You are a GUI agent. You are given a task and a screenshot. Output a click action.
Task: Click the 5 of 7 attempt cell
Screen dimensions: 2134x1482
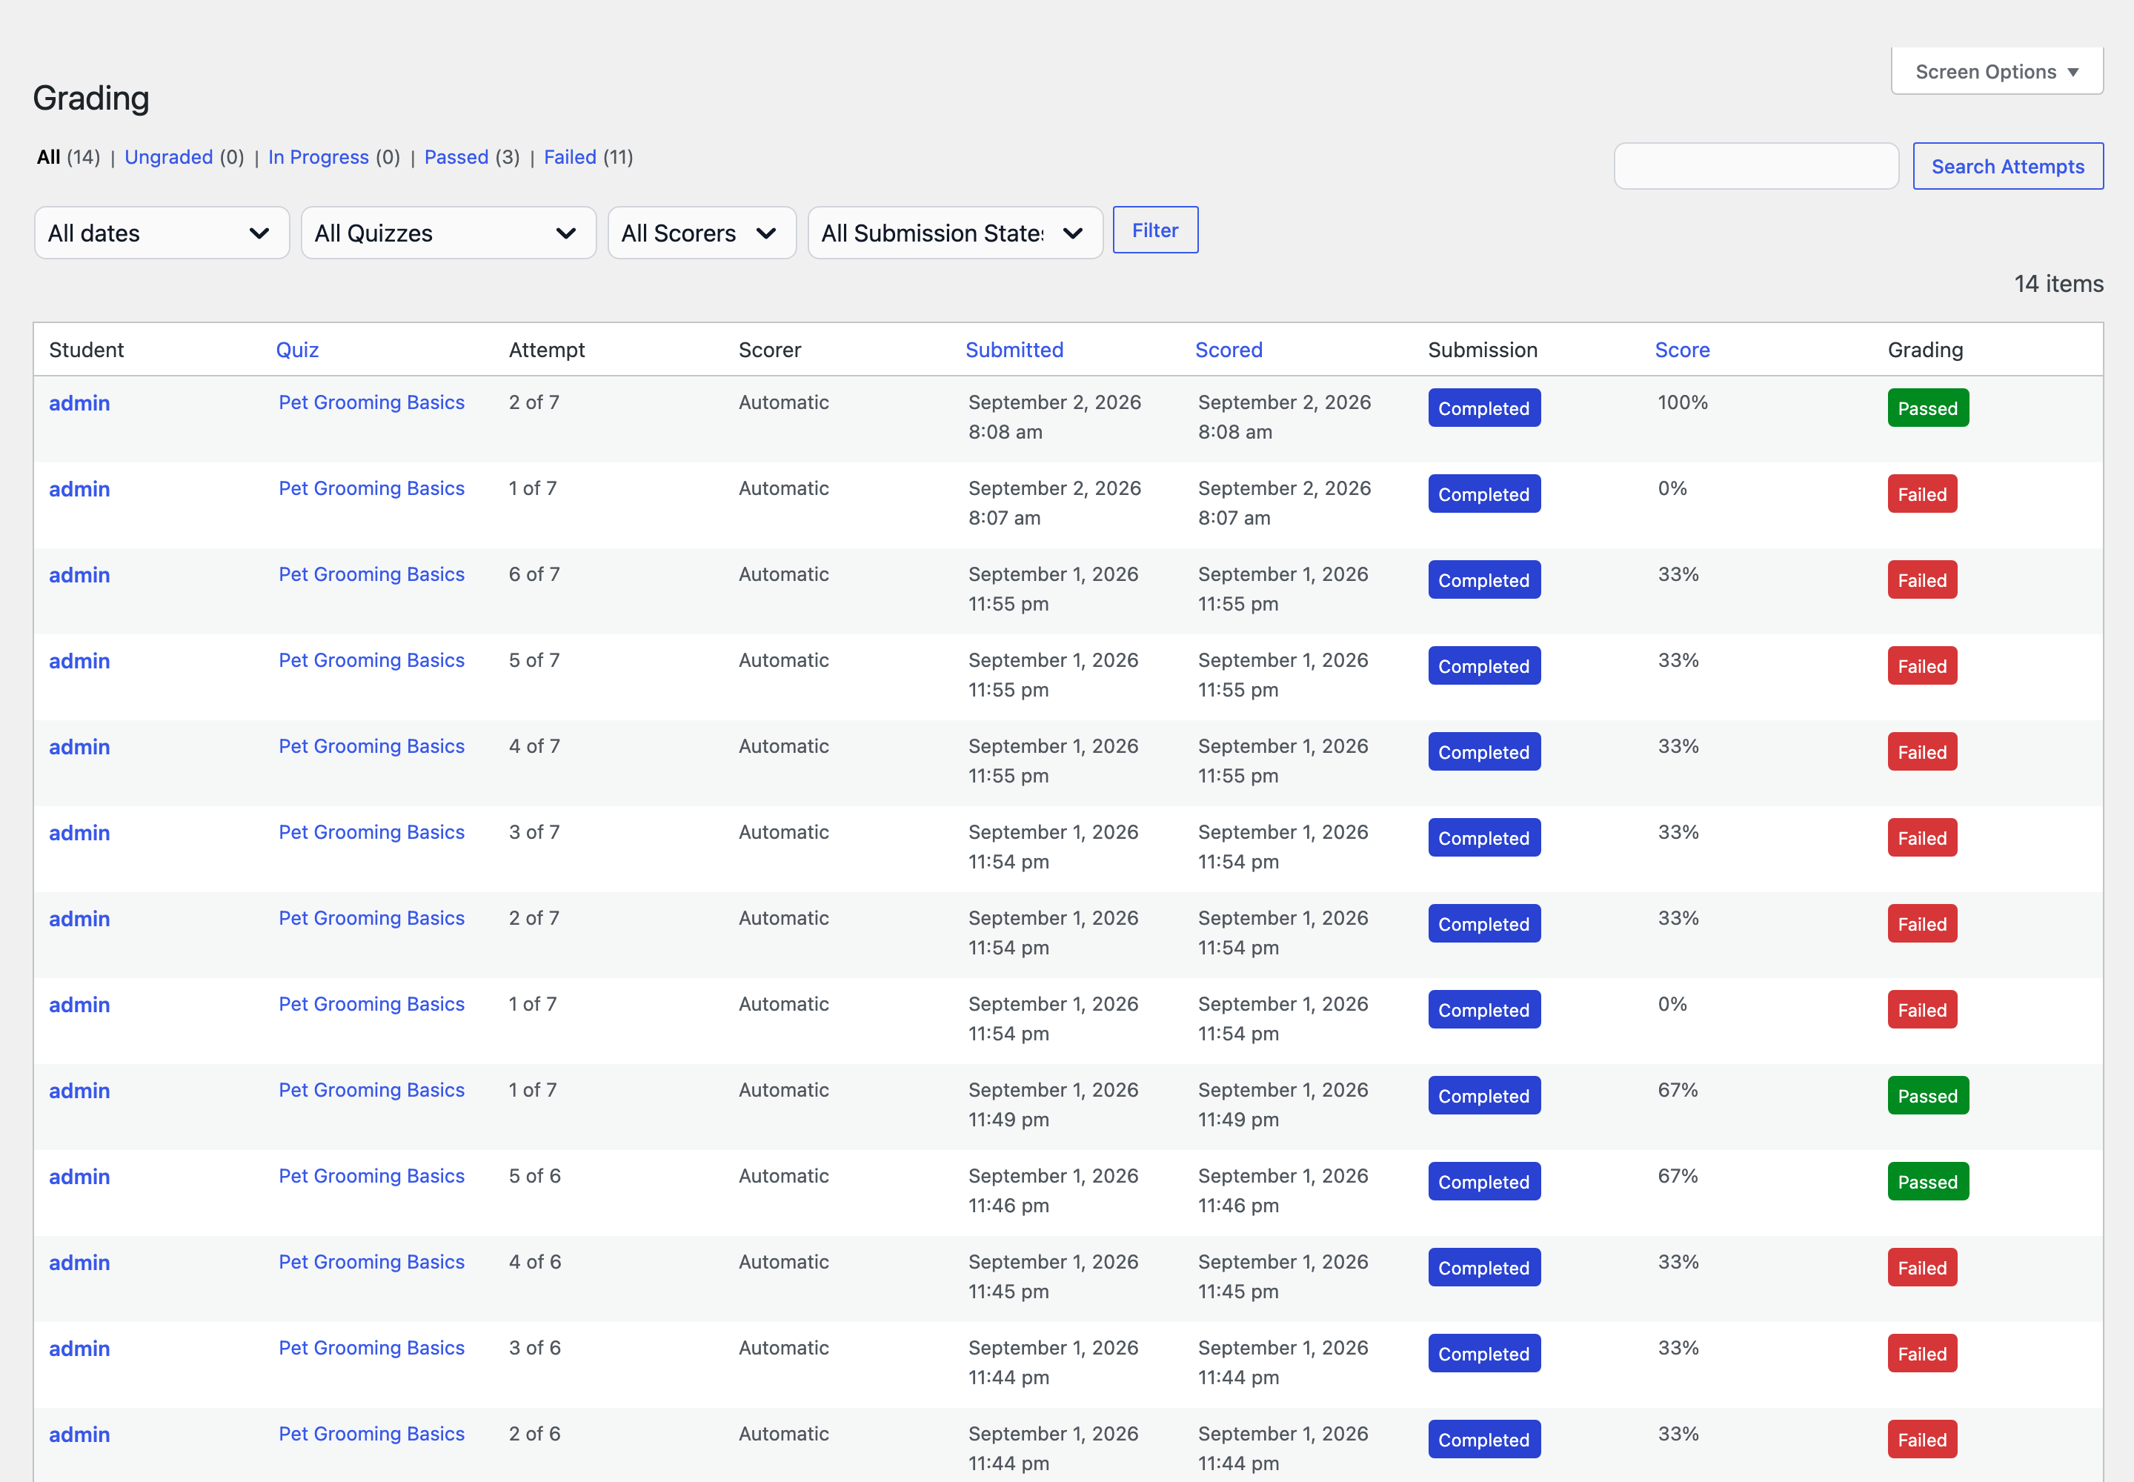pyautogui.click(x=534, y=660)
